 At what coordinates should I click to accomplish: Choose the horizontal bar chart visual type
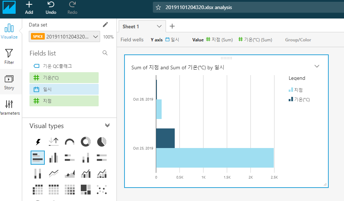[38, 157]
